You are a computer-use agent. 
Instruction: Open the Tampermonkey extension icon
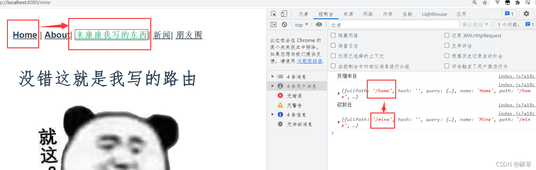pos(508,3)
